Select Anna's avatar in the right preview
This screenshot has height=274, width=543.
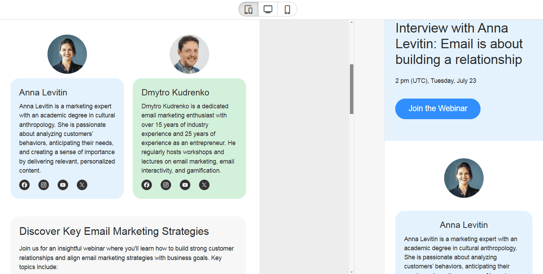(x=464, y=178)
